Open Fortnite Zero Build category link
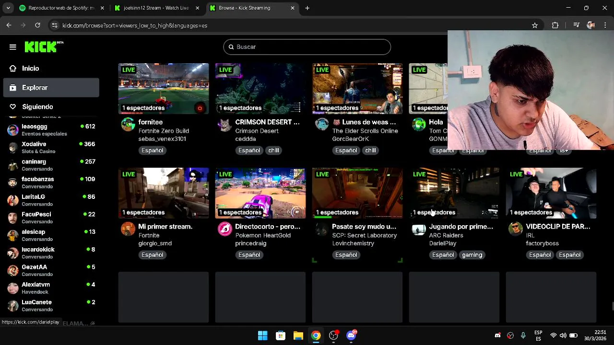This screenshot has height=345, width=614. (x=164, y=131)
